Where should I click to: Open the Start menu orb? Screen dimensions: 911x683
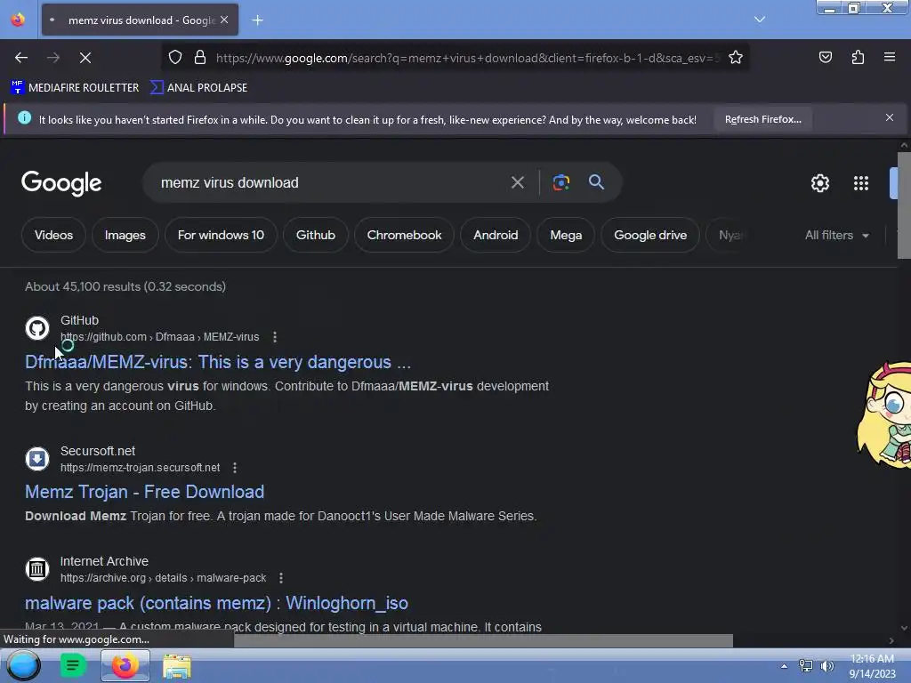click(x=24, y=665)
